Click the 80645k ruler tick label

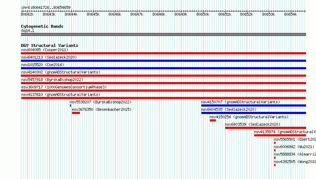tap(93, 14)
